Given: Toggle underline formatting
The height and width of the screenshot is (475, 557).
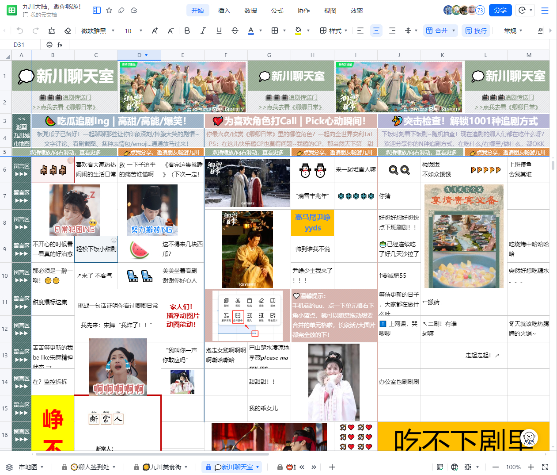Looking at the screenshot, I should click(x=219, y=31).
